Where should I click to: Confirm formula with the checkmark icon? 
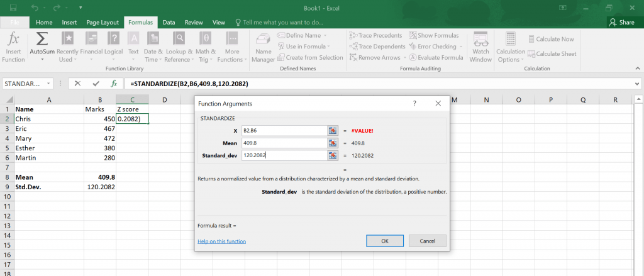coord(96,84)
